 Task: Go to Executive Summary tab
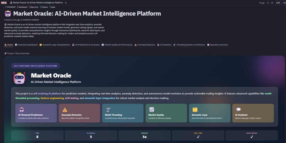pyautogui.click(x=218, y=45)
